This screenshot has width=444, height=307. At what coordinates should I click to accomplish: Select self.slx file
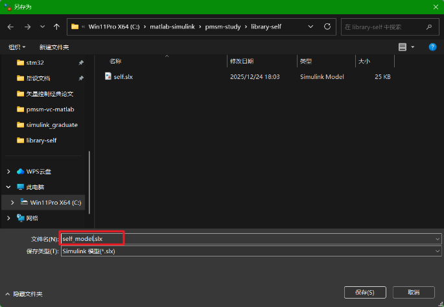(123, 76)
